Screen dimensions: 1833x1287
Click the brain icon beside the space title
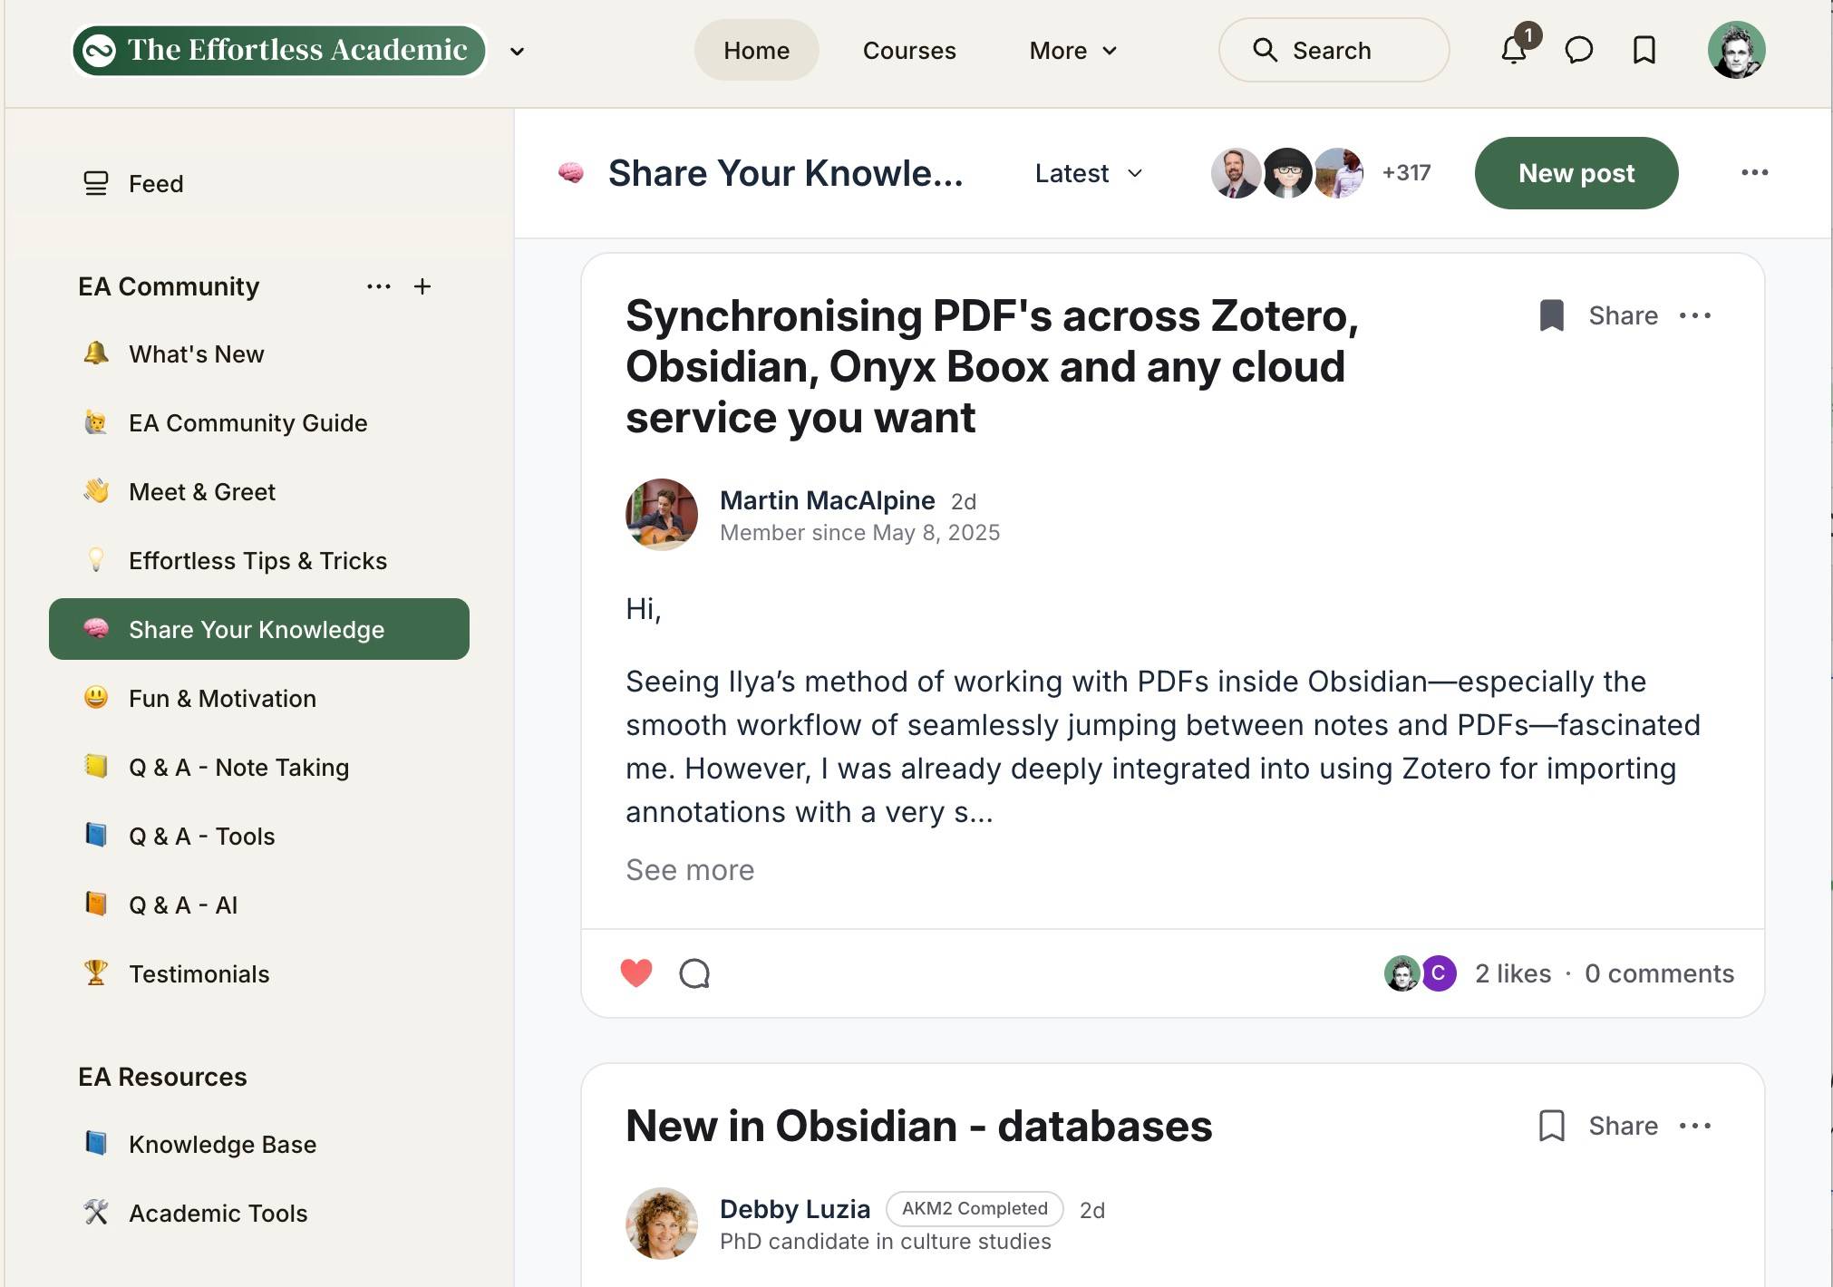[x=571, y=172]
